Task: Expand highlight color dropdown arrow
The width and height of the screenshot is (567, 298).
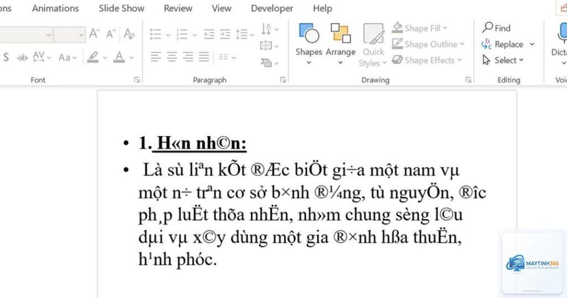Action: (105, 58)
